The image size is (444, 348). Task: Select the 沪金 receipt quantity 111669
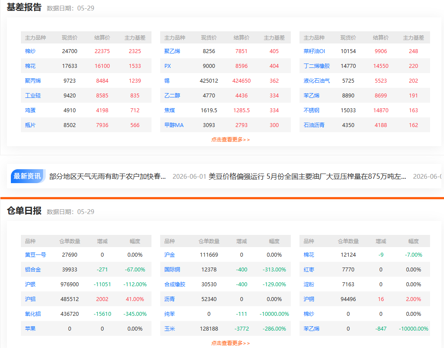pyautogui.click(x=209, y=255)
